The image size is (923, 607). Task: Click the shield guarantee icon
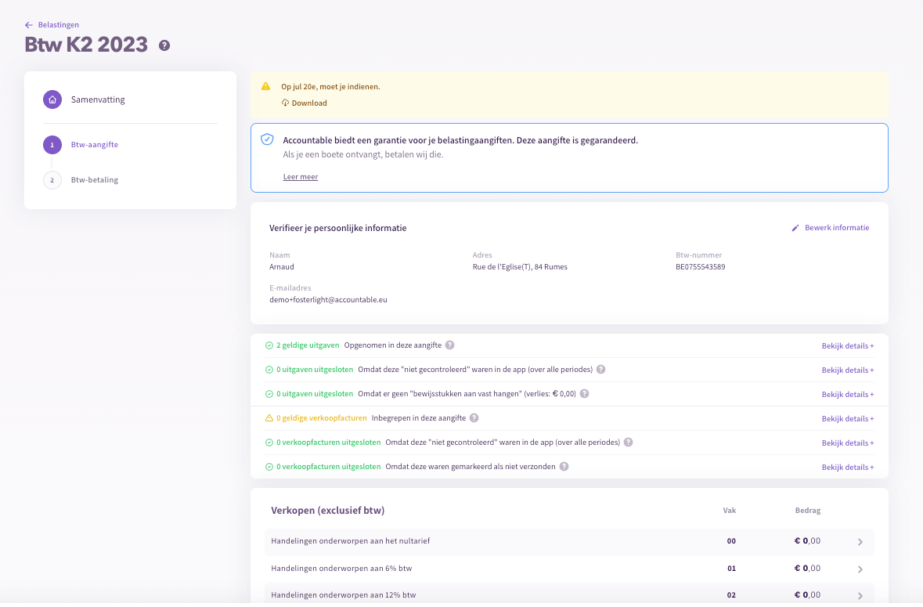[x=267, y=139]
